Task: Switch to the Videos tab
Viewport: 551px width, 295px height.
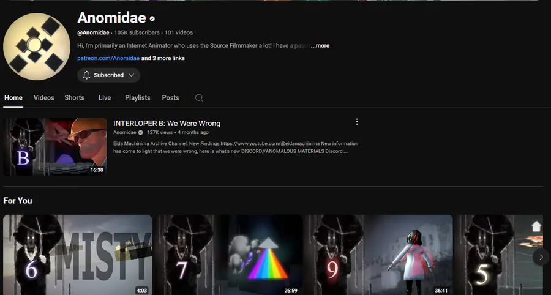Action: coord(44,98)
